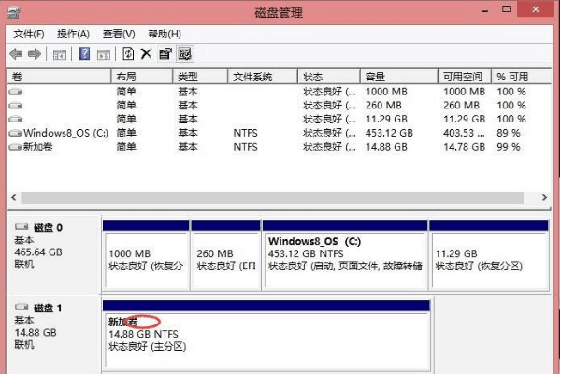Viewport: 561px width, 374px height.
Task: Open the Properties toolbar icon
Action: coord(165,53)
